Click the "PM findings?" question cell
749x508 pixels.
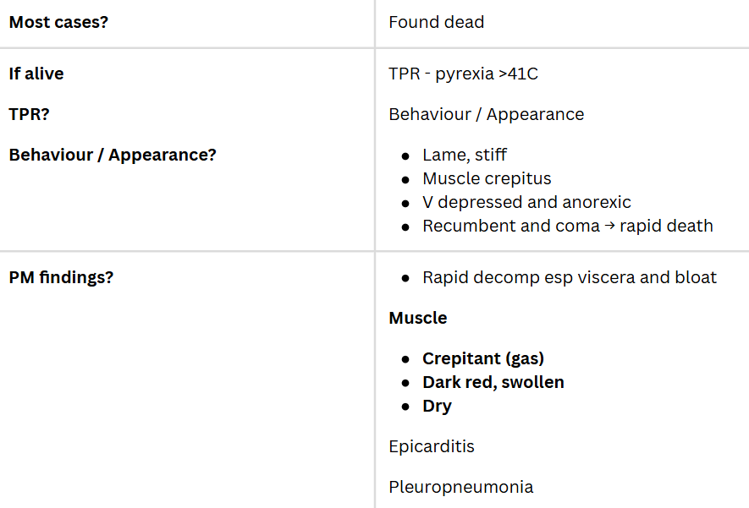click(x=61, y=277)
